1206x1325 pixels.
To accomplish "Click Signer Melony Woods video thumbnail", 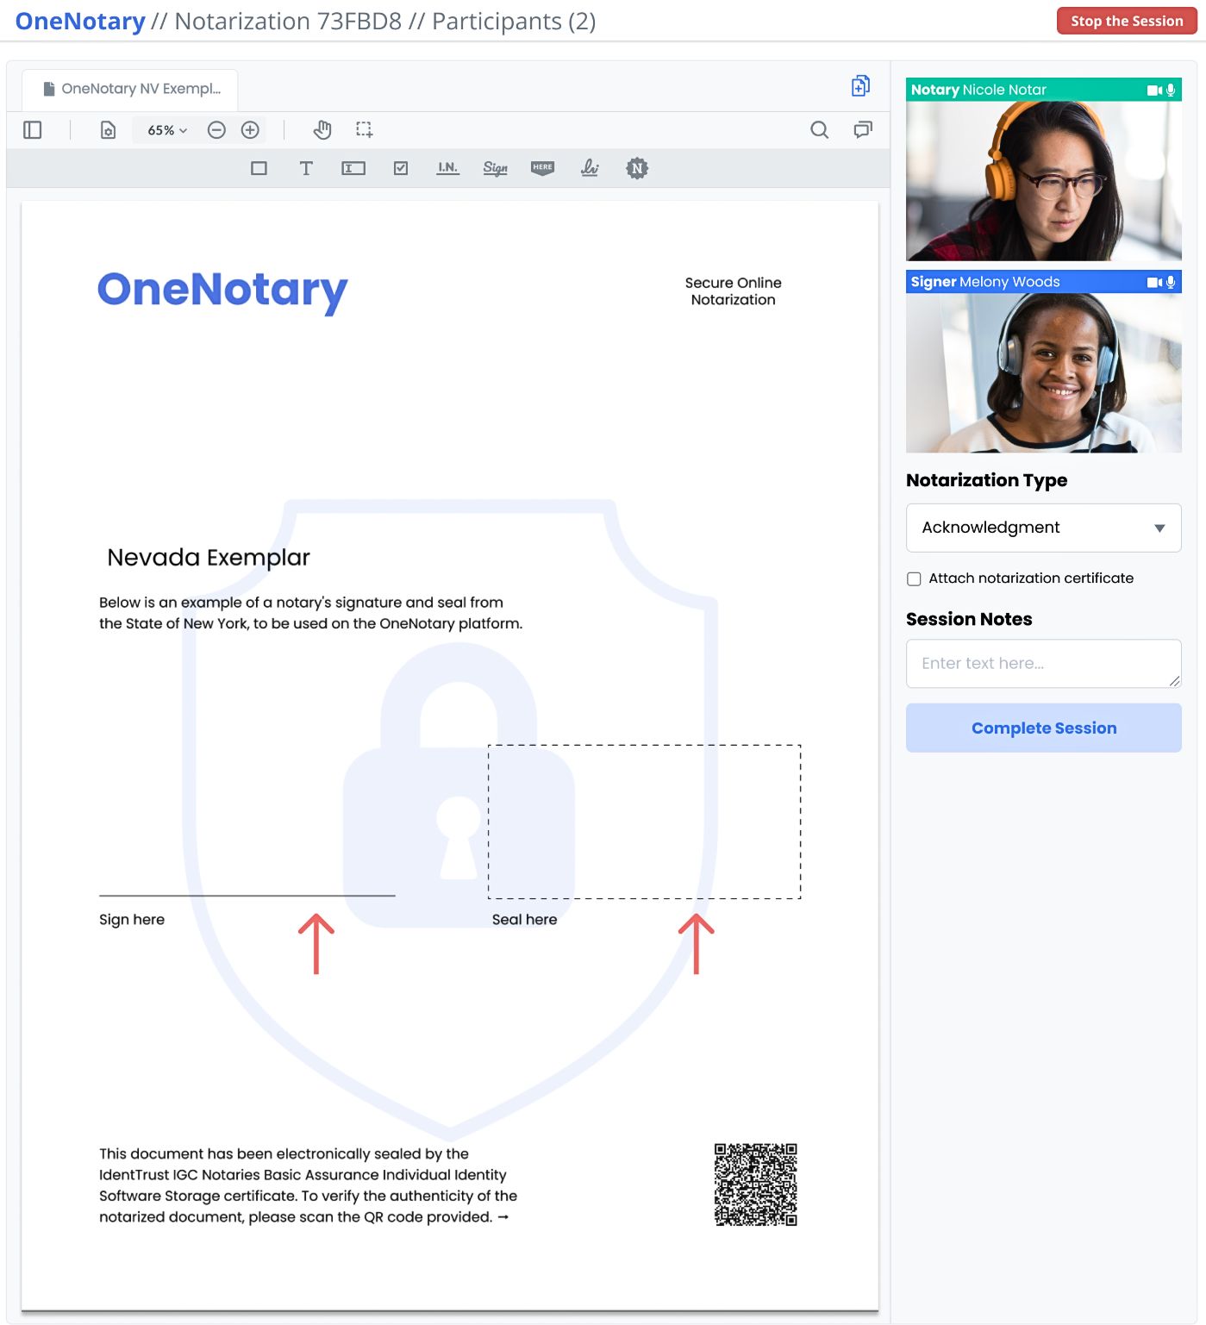I will (1043, 372).
